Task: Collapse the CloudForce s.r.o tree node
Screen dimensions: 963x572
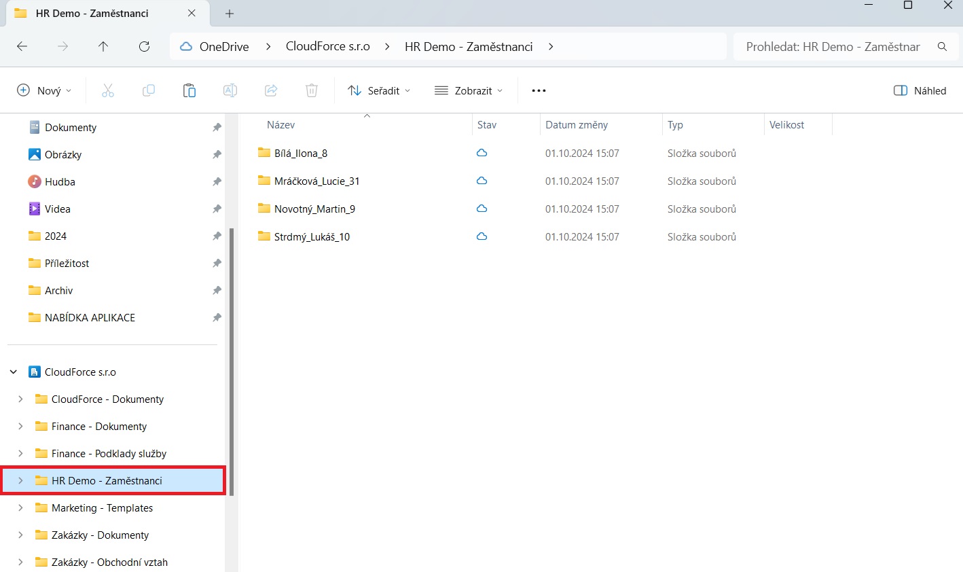Action: (x=14, y=372)
